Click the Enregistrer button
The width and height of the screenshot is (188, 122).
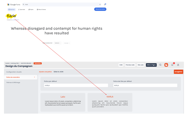coord(178,72)
